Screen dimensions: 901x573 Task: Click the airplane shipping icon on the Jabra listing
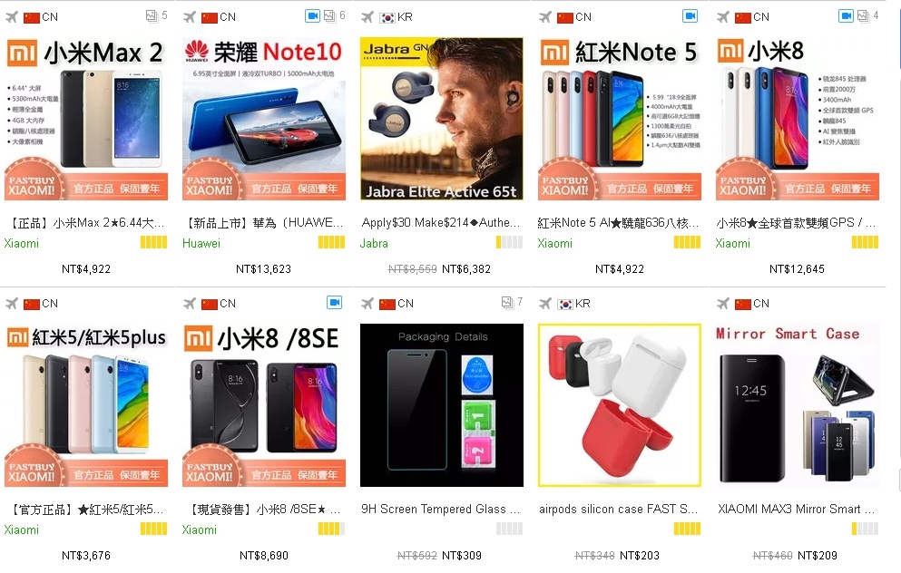[x=367, y=17]
